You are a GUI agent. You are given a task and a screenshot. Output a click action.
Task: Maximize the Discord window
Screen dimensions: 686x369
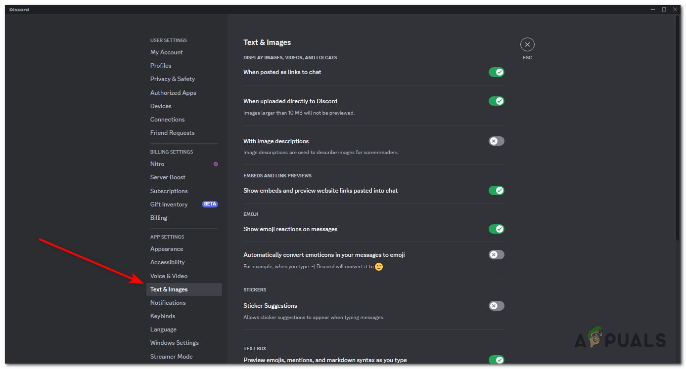[664, 9]
